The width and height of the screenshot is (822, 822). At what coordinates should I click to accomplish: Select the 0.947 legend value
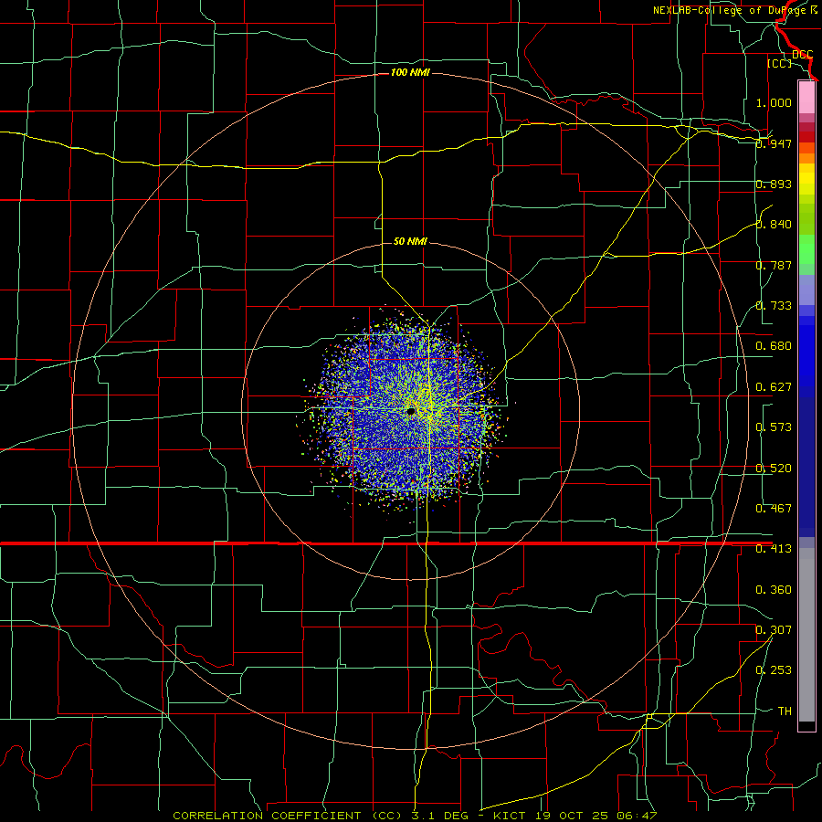pos(774,143)
